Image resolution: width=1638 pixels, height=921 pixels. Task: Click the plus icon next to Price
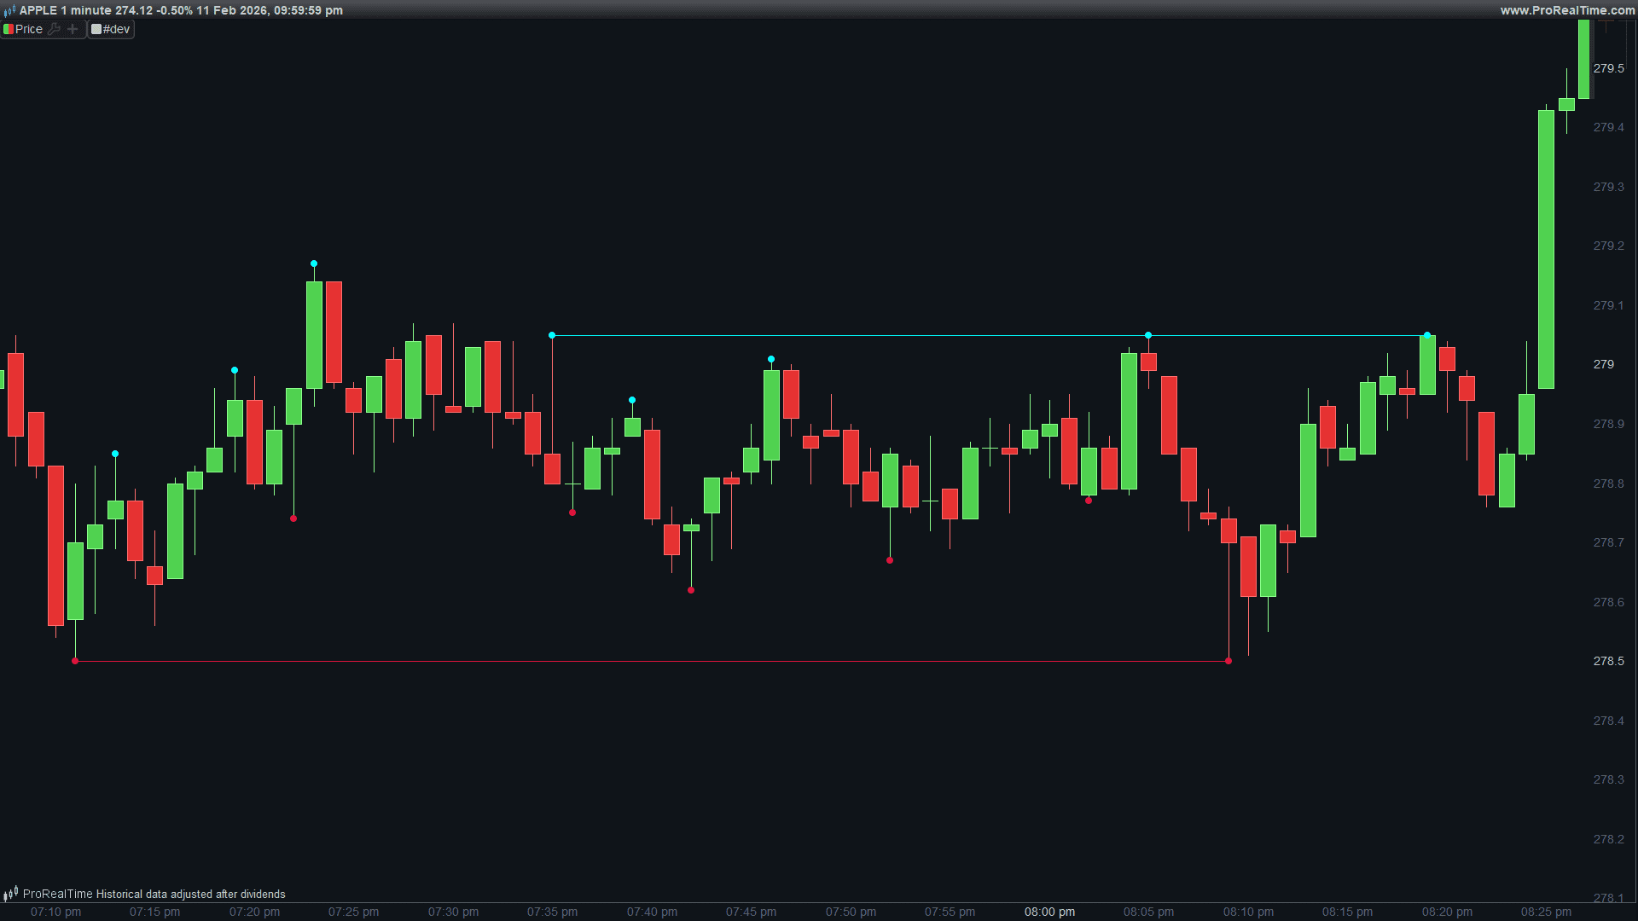tap(73, 29)
